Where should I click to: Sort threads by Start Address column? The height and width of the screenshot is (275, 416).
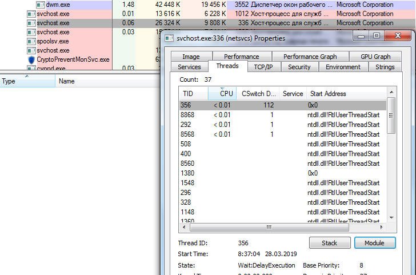[347, 94]
